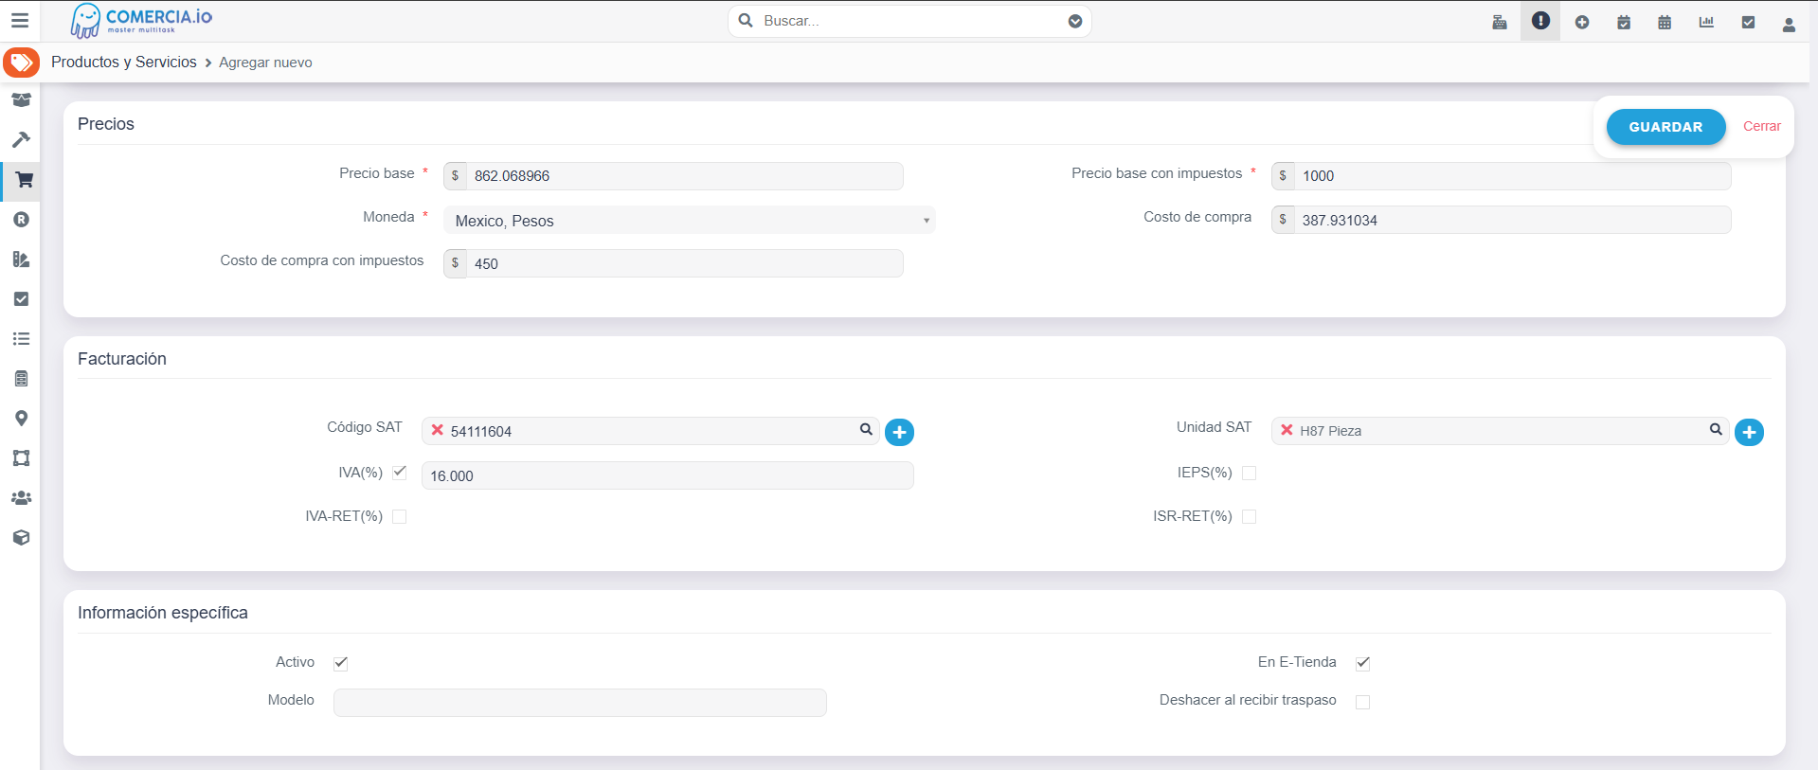Click the Unidad SAT H87 Pieza field
The image size is (1818, 770).
tap(1500, 431)
